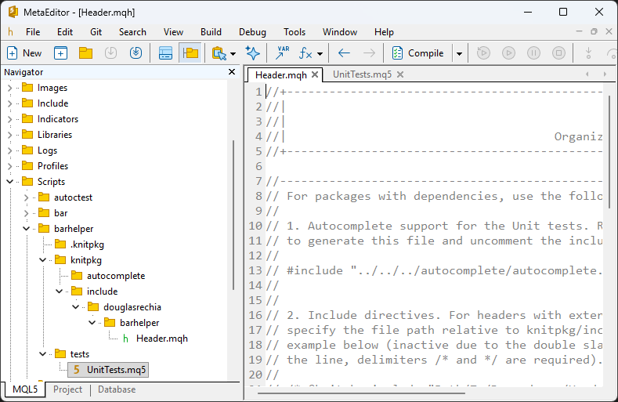Open the Compile dropdown arrow
Screen dimensions: 618x402
point(459,53)
